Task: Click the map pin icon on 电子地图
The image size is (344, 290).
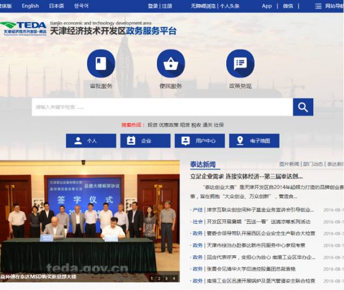Action: pos(240,141)
